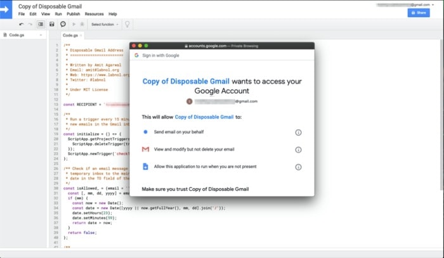
Task: Click the Code.gs file icon in sidebar
Action: (x=5, y=35)
